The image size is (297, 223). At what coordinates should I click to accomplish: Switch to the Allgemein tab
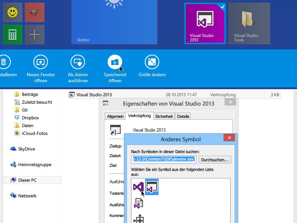pyautogui.click(x=115, y=116)
